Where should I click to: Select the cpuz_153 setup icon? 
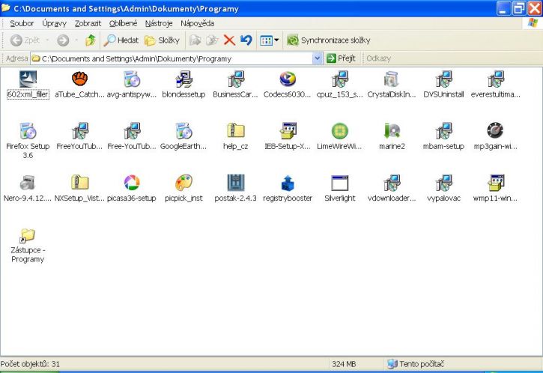click(339, 79)
